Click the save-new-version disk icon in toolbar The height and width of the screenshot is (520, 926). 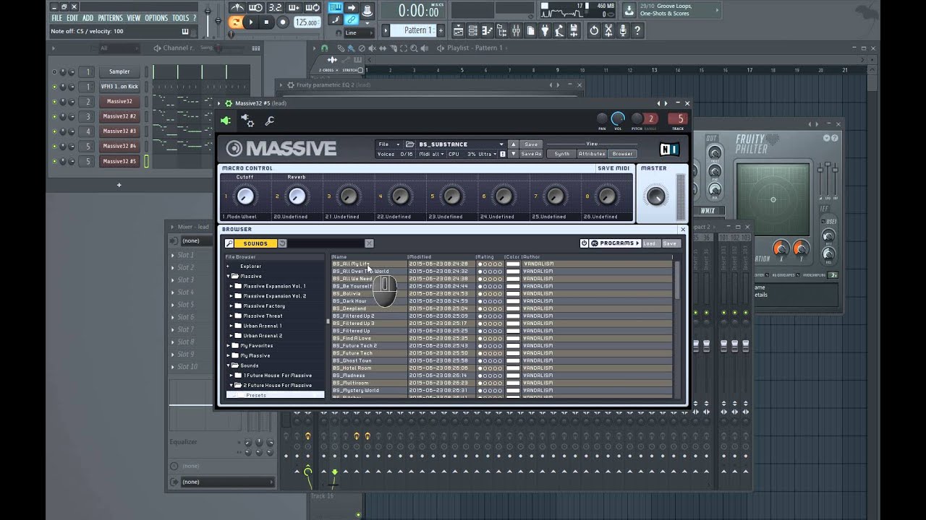574,30
